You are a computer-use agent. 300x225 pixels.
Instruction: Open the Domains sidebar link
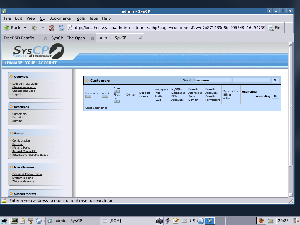point(18,117)
